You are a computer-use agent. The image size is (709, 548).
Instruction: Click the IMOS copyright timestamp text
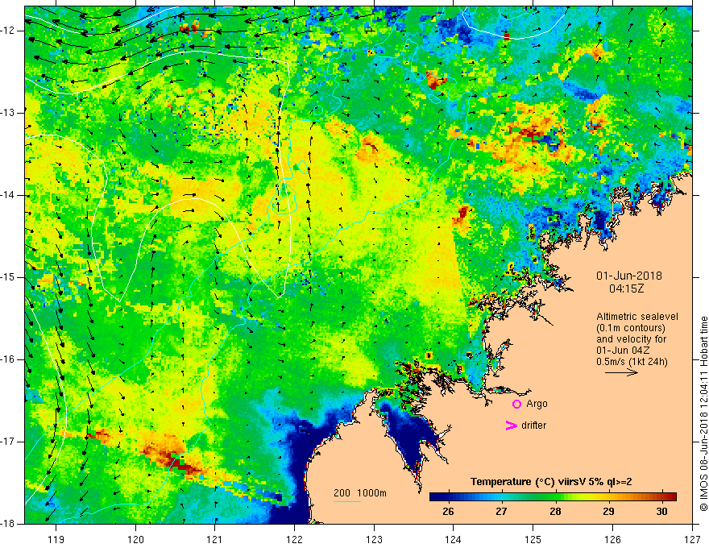coord(703,413)
